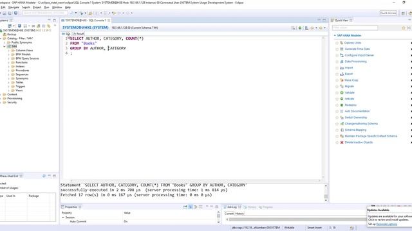Click the Export icon in Quick View
412x231 pixels.
(x=342, y=74)
